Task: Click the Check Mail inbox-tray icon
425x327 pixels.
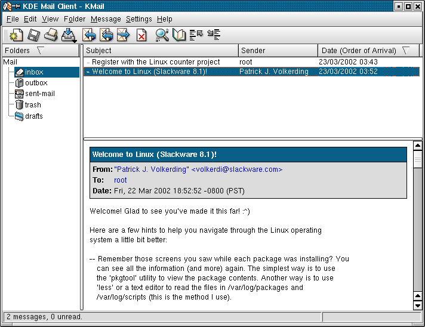Action: click(68, 35)
